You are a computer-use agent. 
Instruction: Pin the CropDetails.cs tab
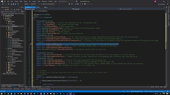pos(33,7)
